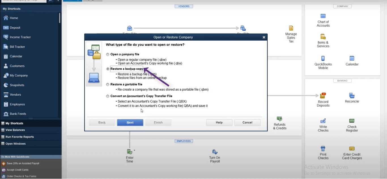Select the 'Open a company file' option
The width and height of the screenshot is (387, 179).
tap(108, 54)
